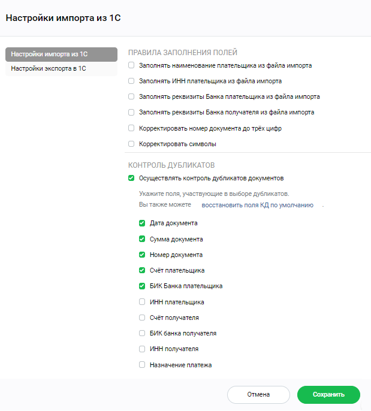Uncheck 'Номер документа' checkbox
The height and width of the screenshot is (411, 371).
click(142, 255)
